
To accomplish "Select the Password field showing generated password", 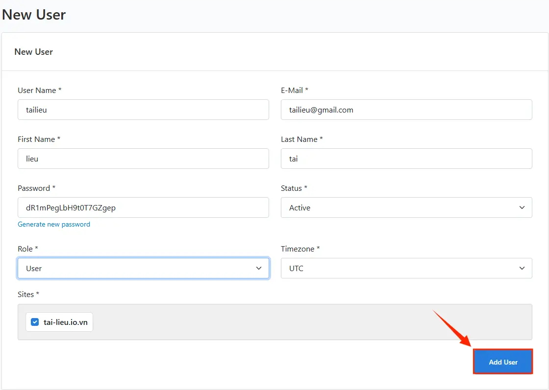I will point(143,207).
